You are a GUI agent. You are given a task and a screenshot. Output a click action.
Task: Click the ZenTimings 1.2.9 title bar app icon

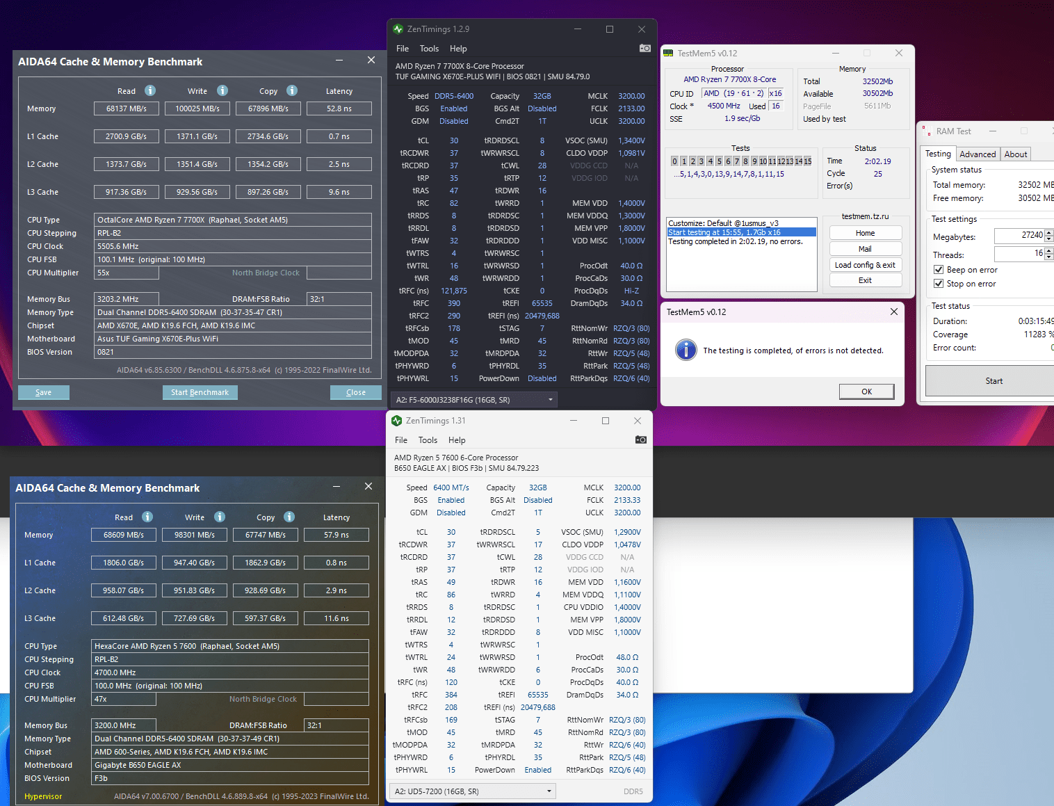click(x=398, y=29)
